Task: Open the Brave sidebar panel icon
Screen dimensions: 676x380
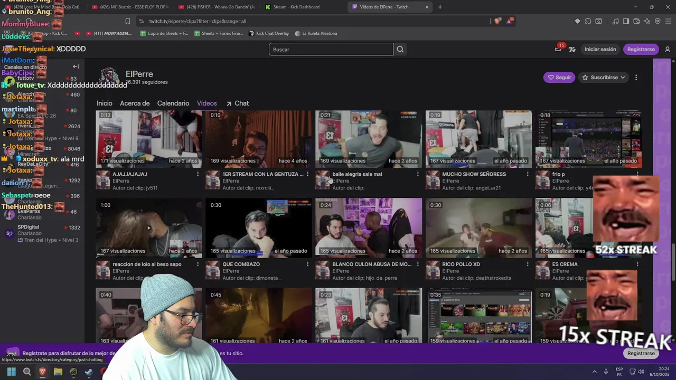Action: coord(626,21)
